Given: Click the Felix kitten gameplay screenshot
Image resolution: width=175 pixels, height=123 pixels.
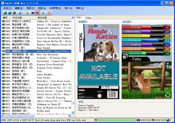Looking at the screenshot, I should [147, 80].
